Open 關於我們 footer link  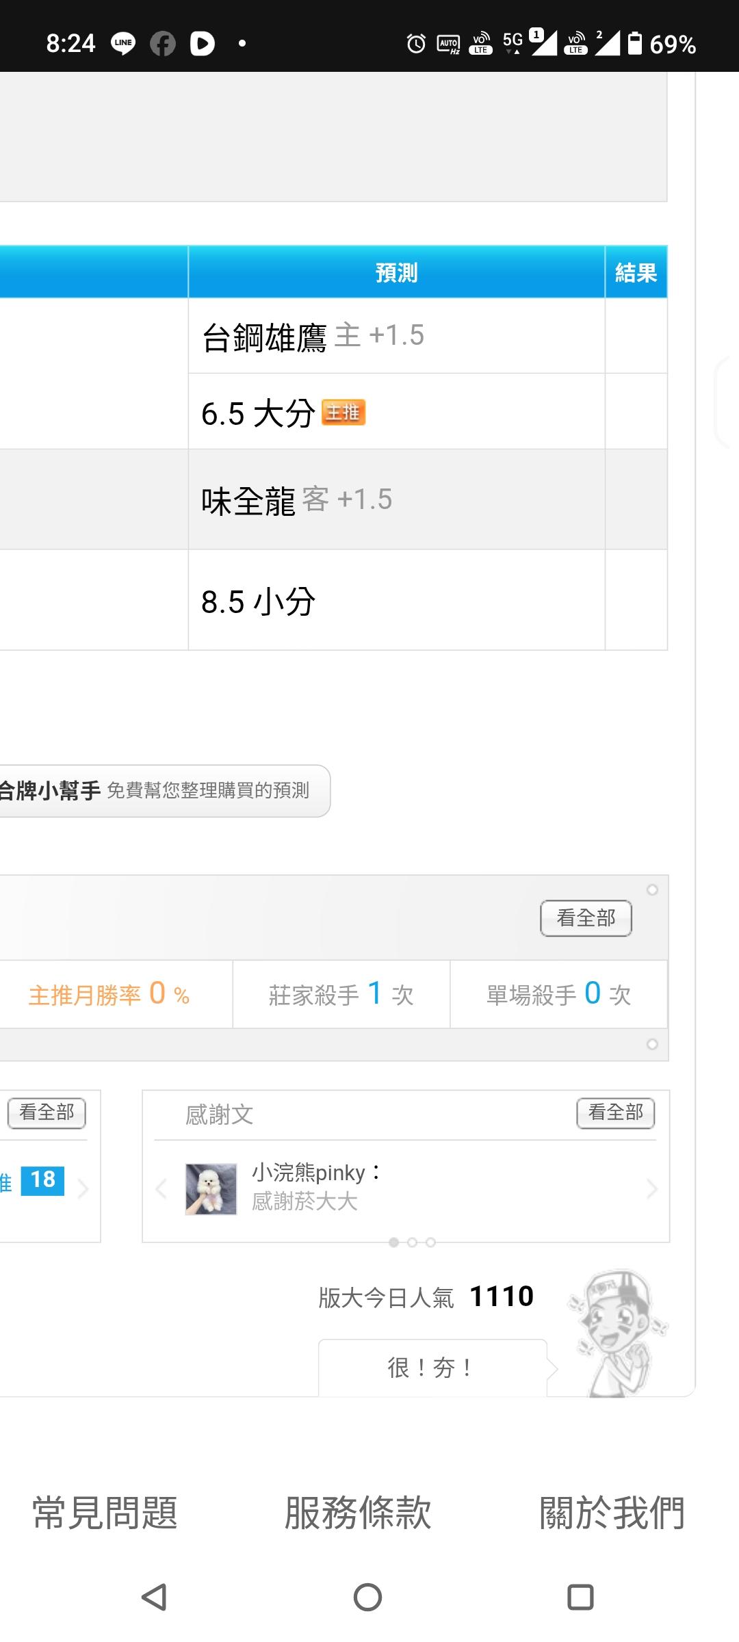tap(612, 1513)
